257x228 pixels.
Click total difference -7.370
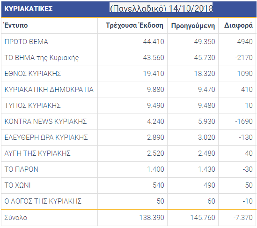tap(243, 218)
